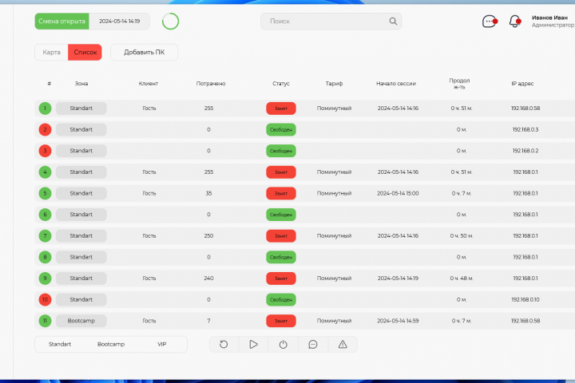Image resolution: width=575 pixels, height=383 pixels.
Task: Open the message bubble icon in bottom toolbar
Action: pos(313,344)
